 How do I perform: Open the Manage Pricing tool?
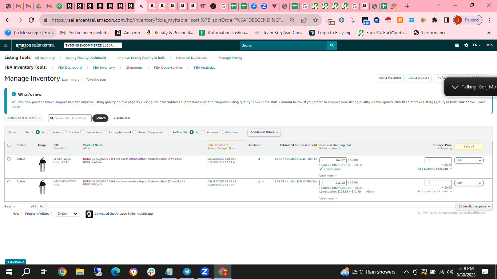pyautogui.click(x=230, y=58)
